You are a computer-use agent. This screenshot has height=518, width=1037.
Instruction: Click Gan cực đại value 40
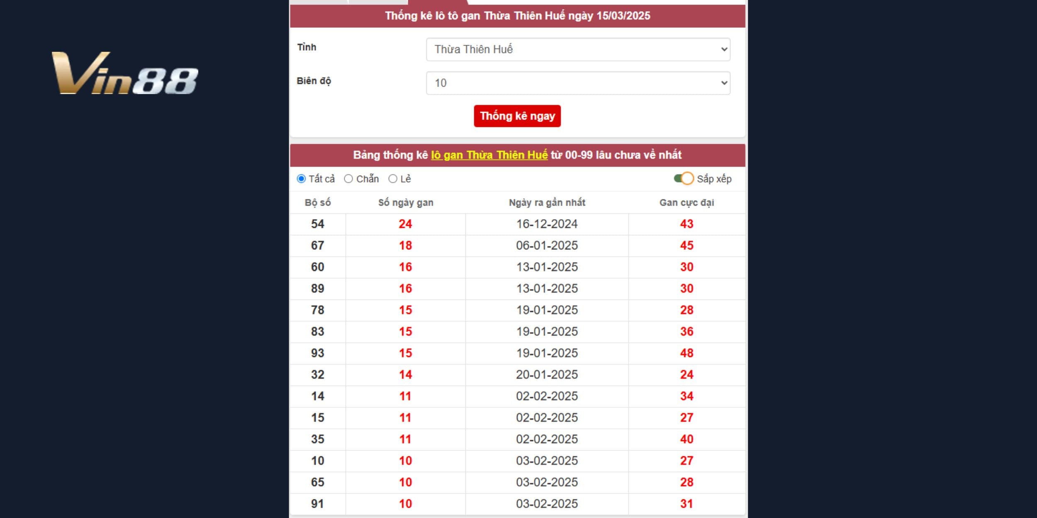click(687, 440)
